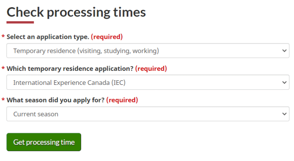Click (required) next to the season question
This screenshot has width=294, height=161.
[122, 100]
